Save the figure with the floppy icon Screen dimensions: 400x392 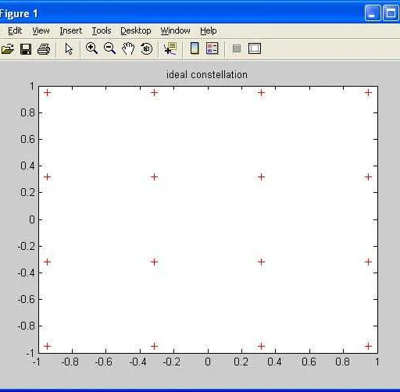tap(26, 49)
